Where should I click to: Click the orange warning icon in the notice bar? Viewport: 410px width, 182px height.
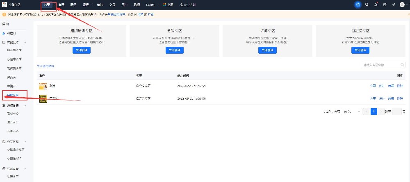click(x=4, y=14)
